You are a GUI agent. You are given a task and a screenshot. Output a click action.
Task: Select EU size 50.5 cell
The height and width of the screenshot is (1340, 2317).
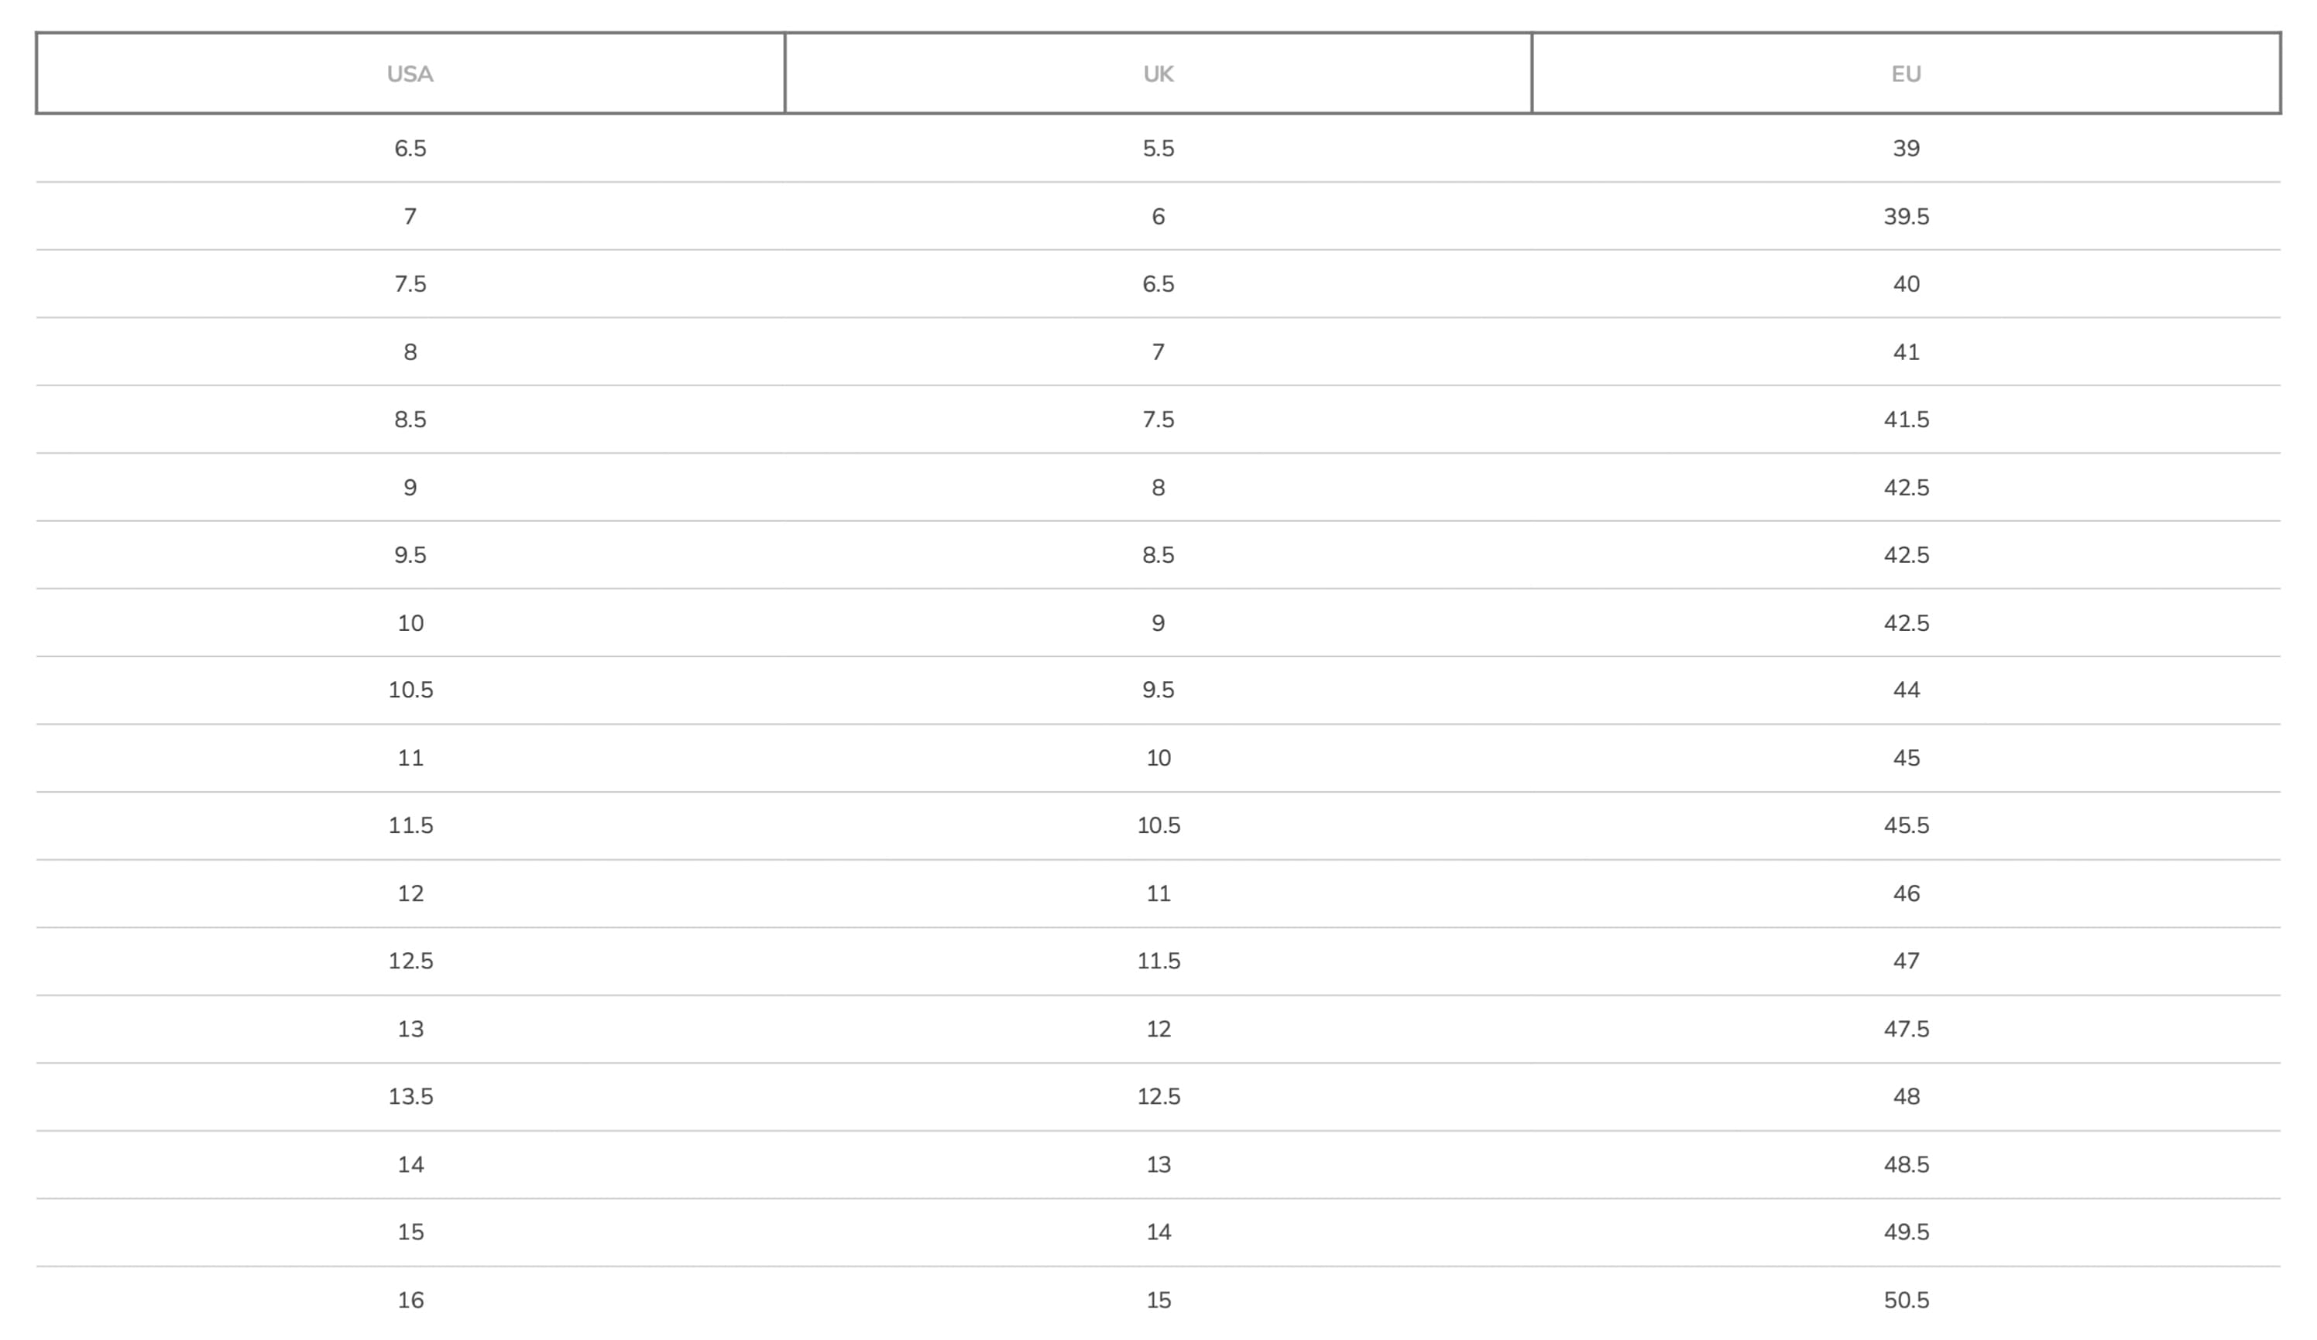click(x=1905, y=1301)
